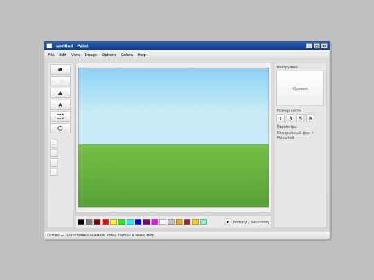Open the Edit menu

[x=63, y=55]
